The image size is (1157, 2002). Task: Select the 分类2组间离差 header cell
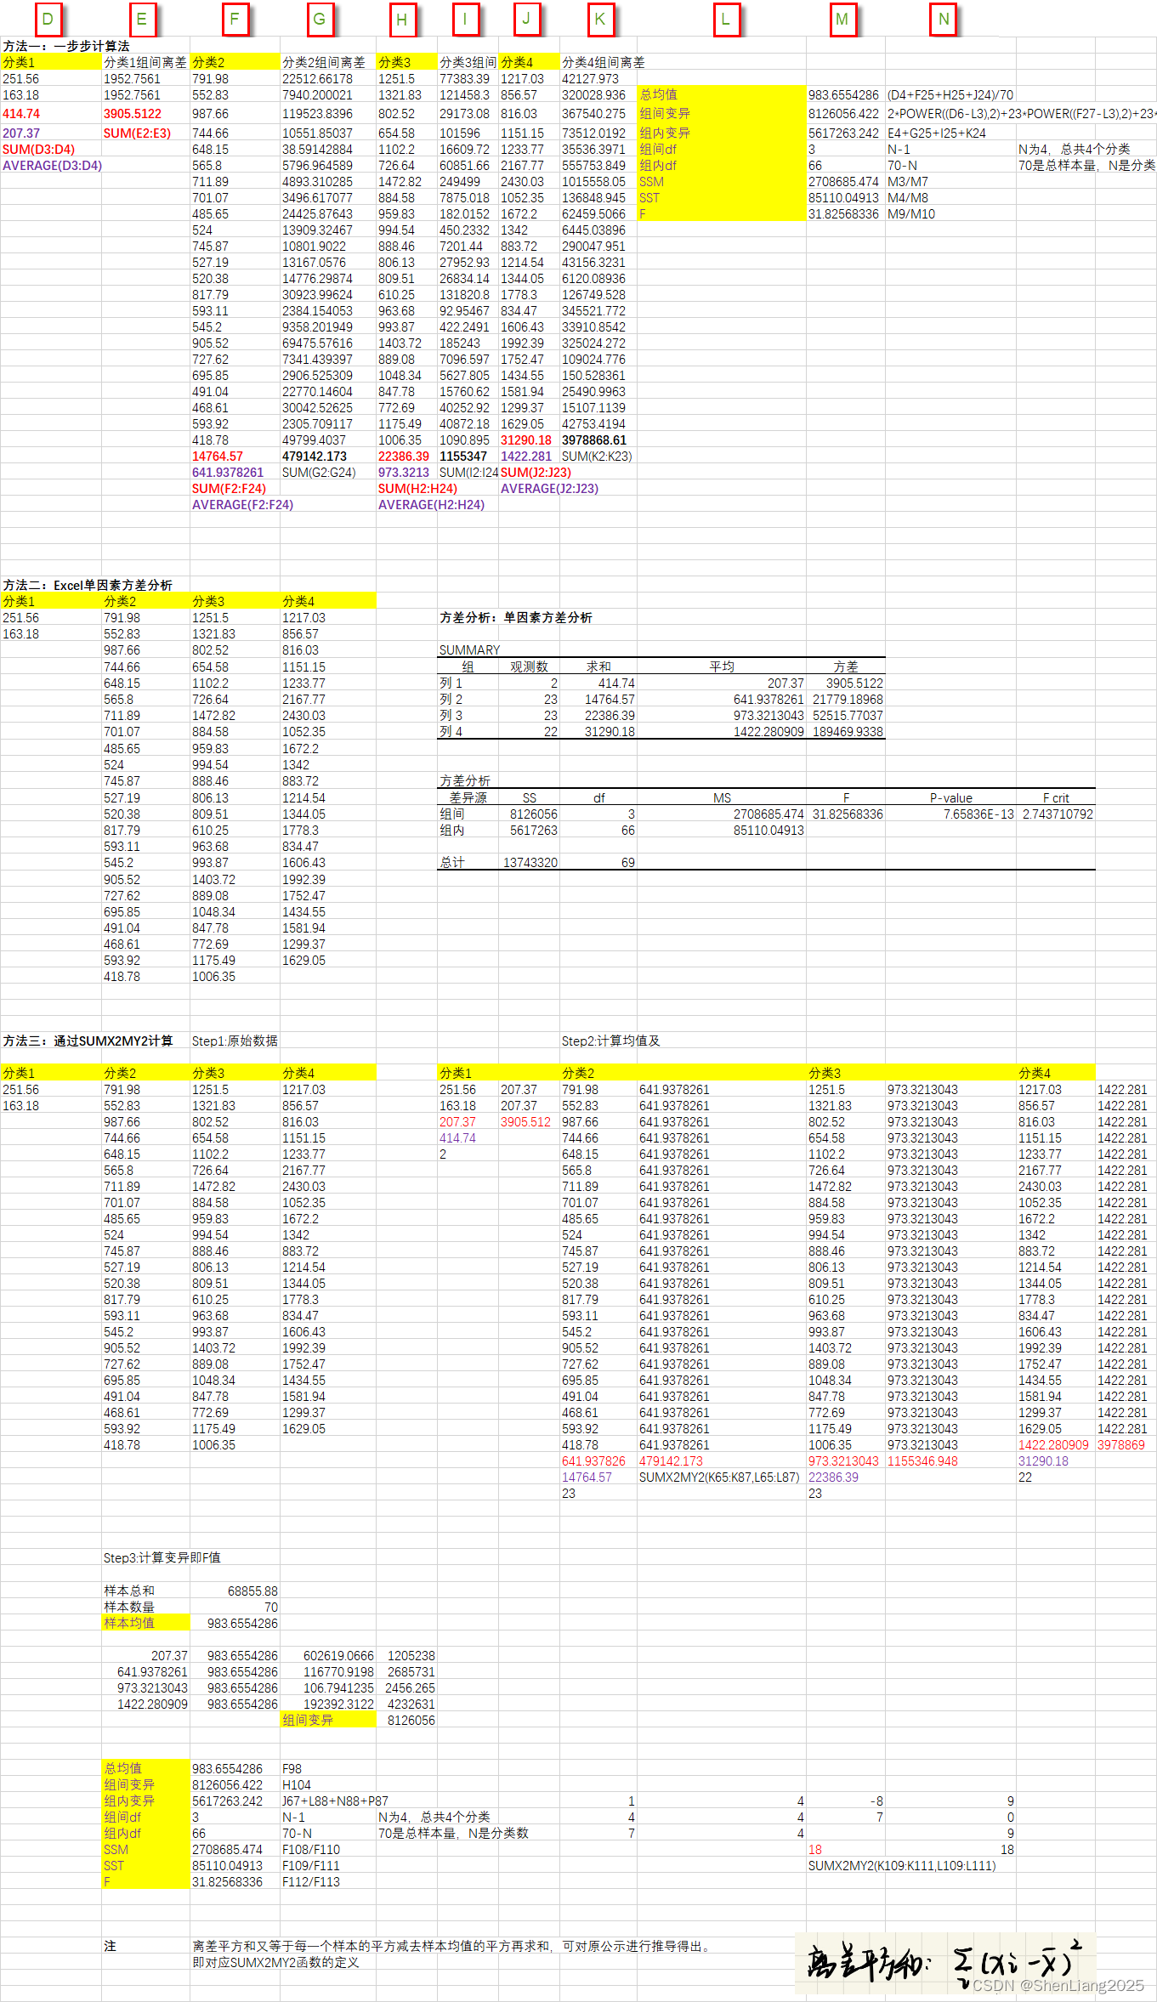click(x=324, y=62)
